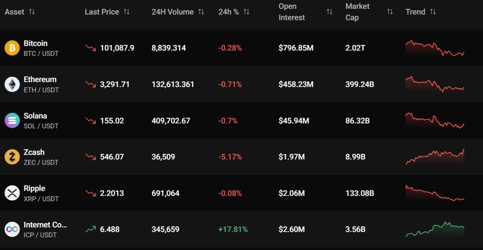Click ICP's +17.81% change value
This screenshot has width=483, height=250.
(x=233, y=229)
